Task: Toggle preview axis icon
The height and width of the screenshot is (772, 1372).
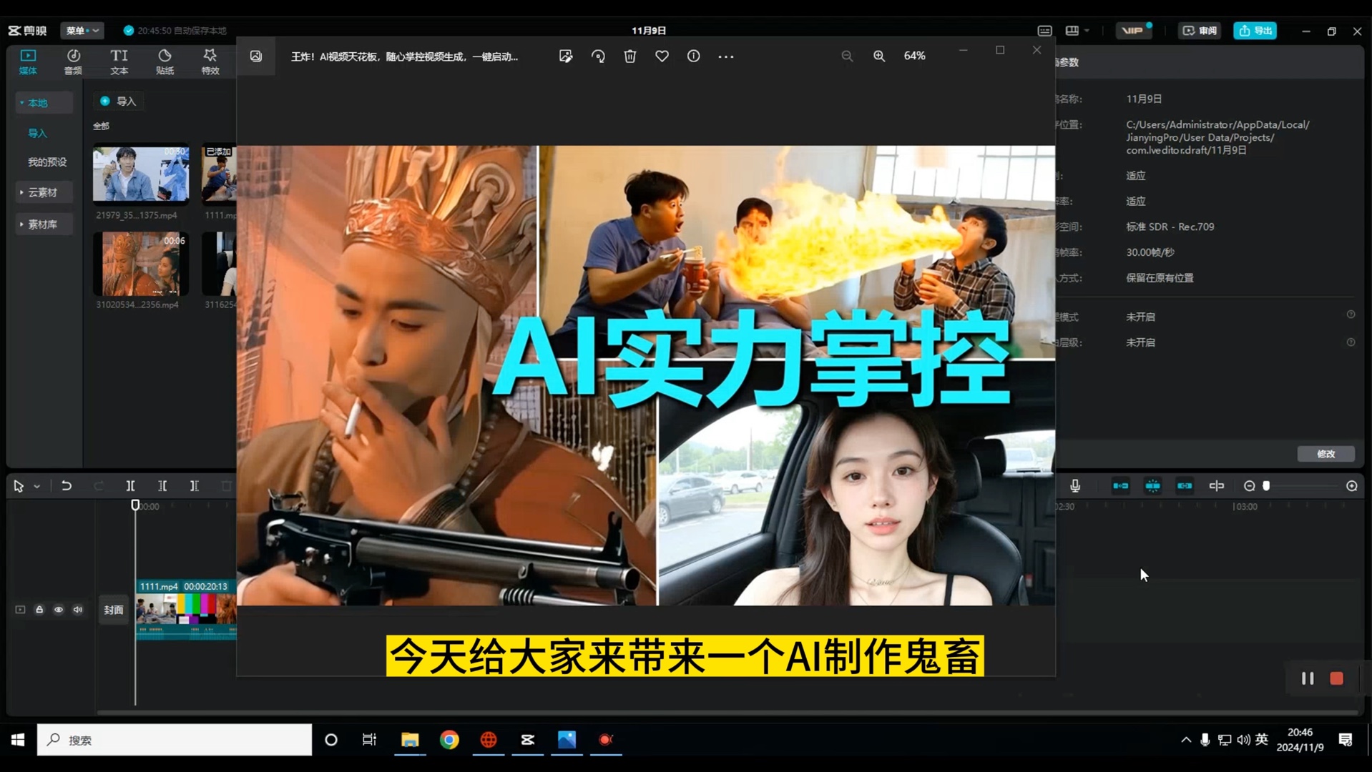Action: [1217, 486]
